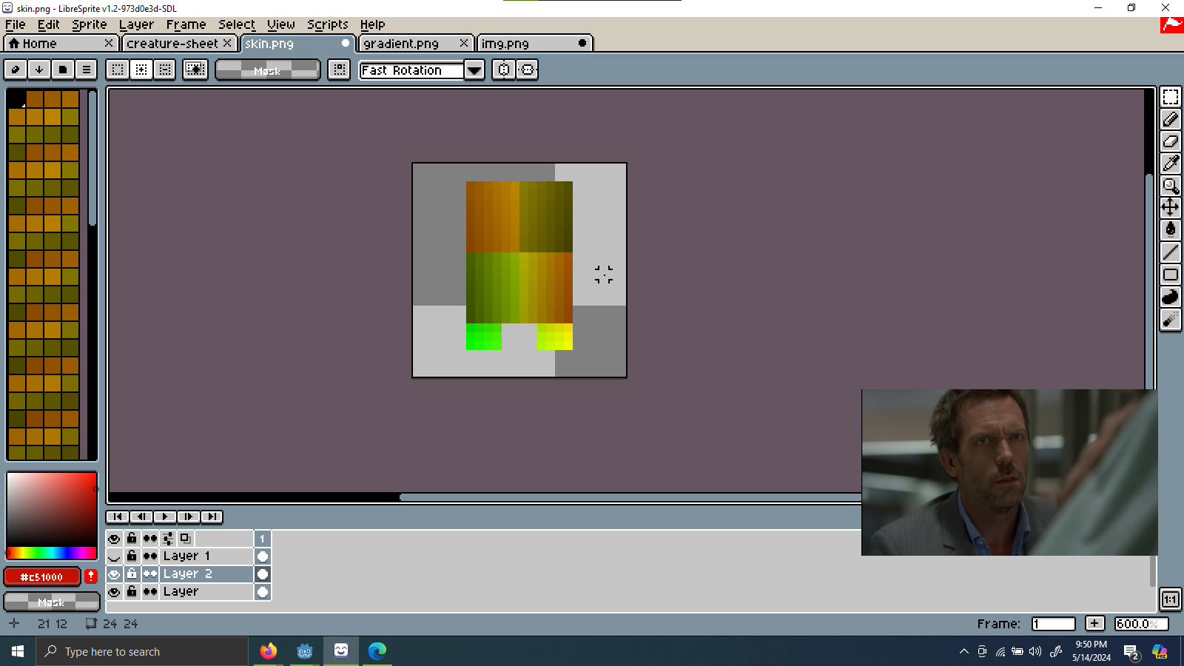This screenshot has height=666, width=1184.
Task: Open the palette options menu button
Action: 87,70
